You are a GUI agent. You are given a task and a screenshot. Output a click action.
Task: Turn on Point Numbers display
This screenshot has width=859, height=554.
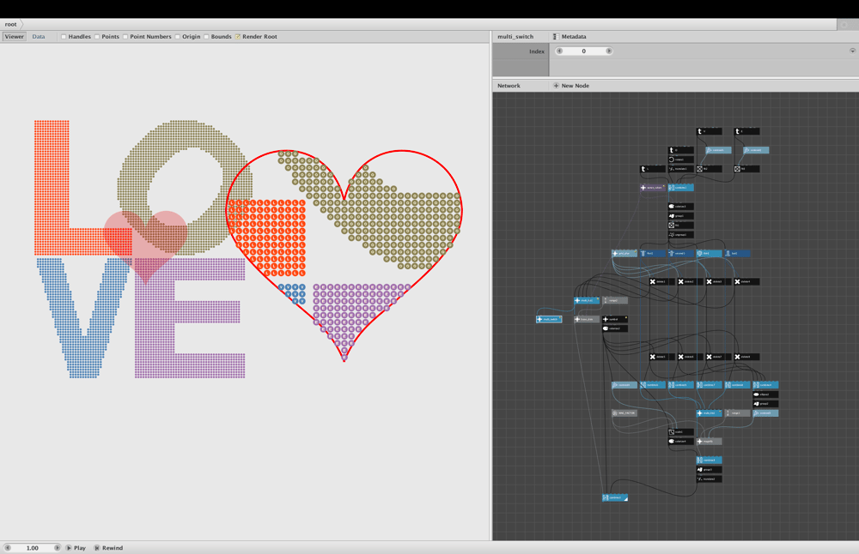click(x=125, y=37)
